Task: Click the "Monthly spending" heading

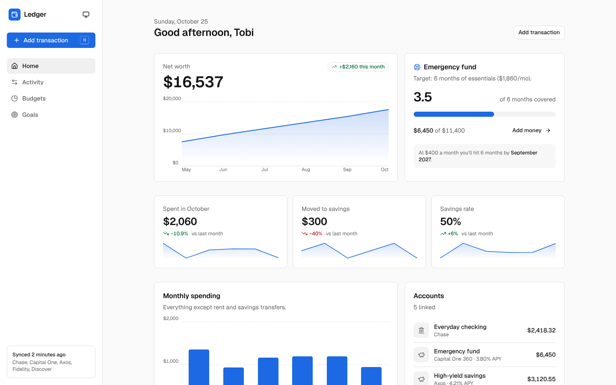Action: pyautogui.click(x=192, y=296)
